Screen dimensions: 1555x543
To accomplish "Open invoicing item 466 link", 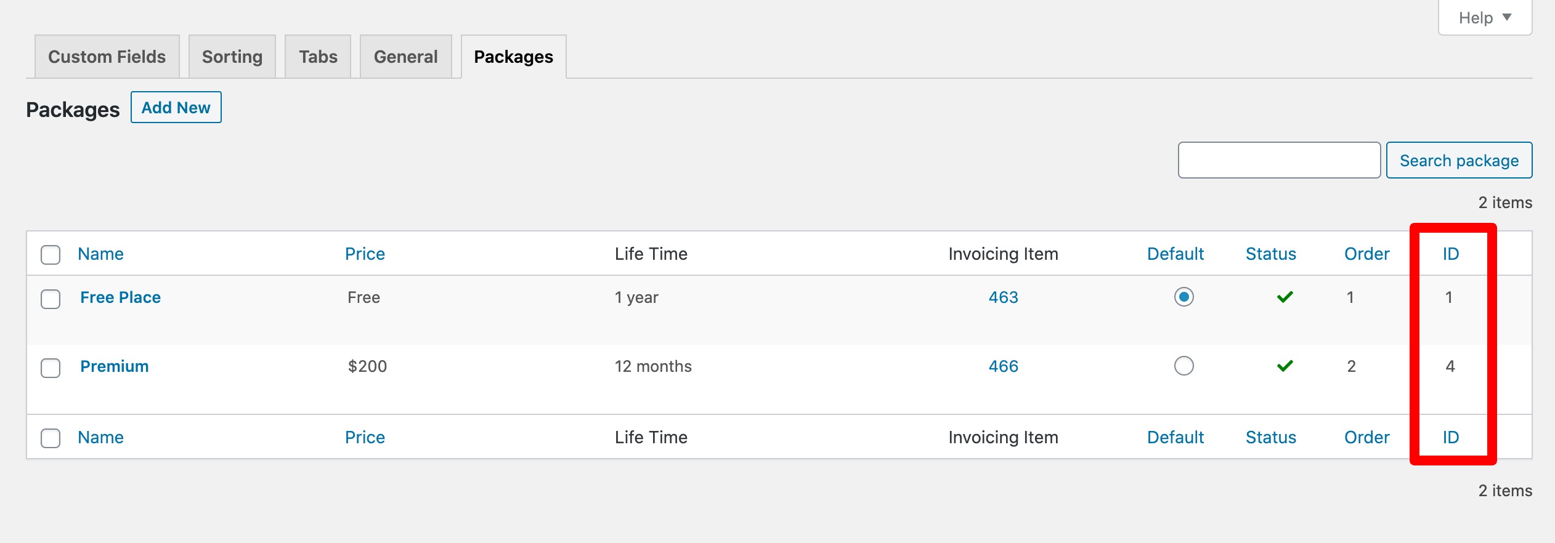I will (1003, 366).
